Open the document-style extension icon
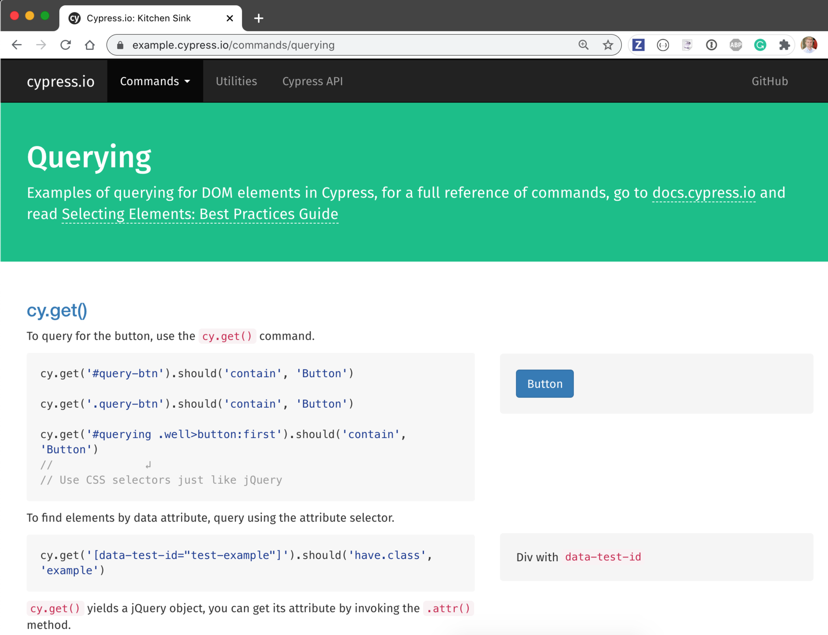The width and height of the screenshot is (828, 635). [687, 45]
